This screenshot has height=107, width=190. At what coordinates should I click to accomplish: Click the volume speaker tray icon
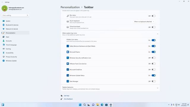point(179,105)
